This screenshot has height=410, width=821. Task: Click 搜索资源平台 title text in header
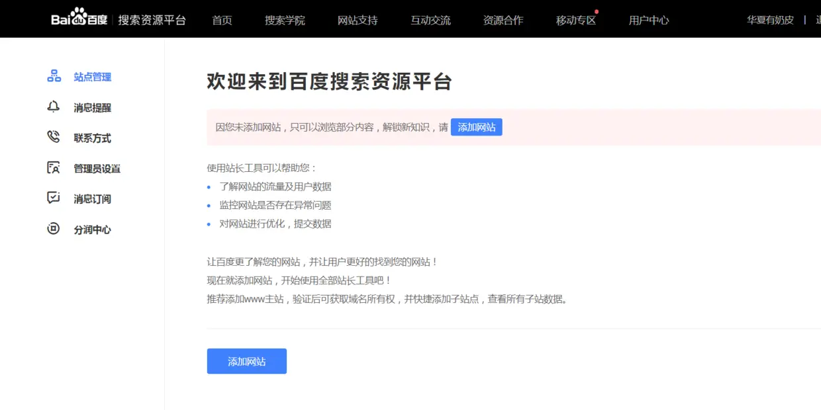point(152,20)
